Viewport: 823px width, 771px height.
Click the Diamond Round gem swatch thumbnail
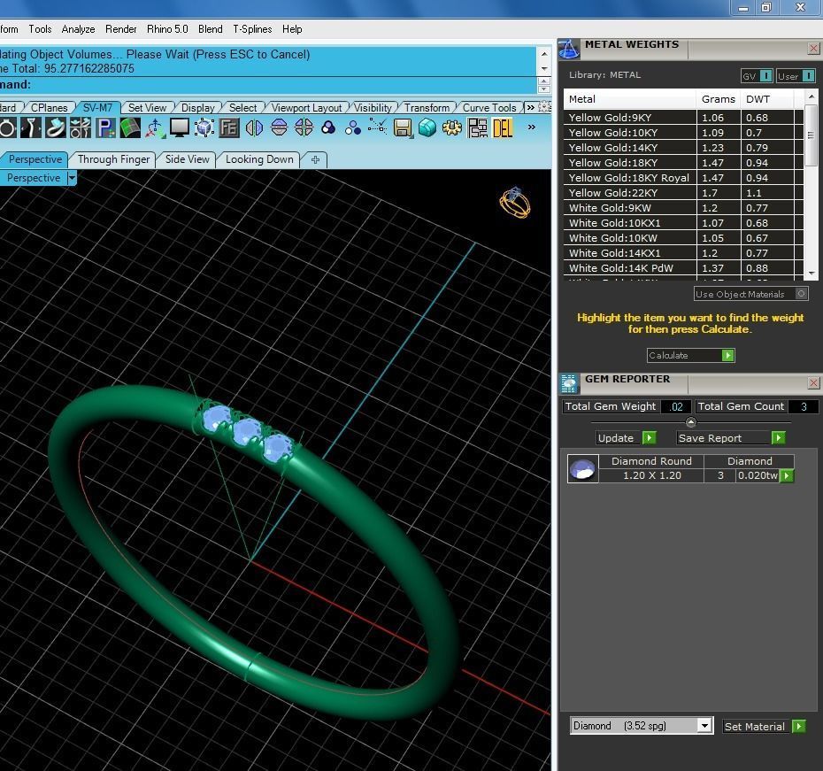(582, 468)
